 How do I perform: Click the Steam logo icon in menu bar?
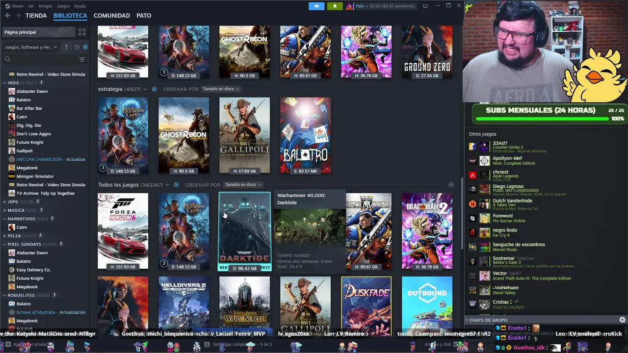[x=7, y=6]
